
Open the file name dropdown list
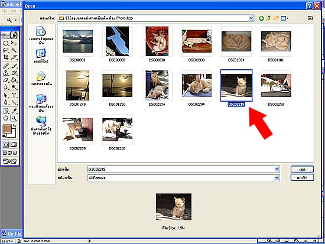click(277, 170)
